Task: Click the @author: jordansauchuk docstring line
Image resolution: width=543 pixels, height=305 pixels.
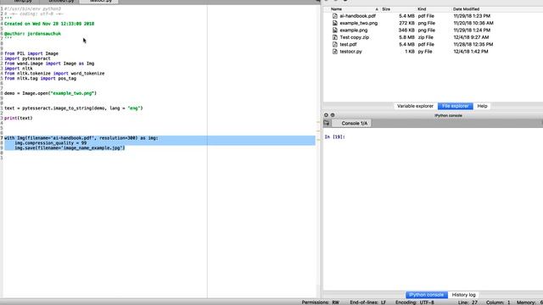Action: click(x=32, y=34)
